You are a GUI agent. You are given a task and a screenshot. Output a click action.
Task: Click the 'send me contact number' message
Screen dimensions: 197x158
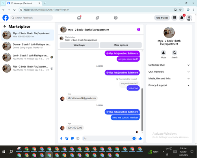pyautogui.click(x=125, y=118)
